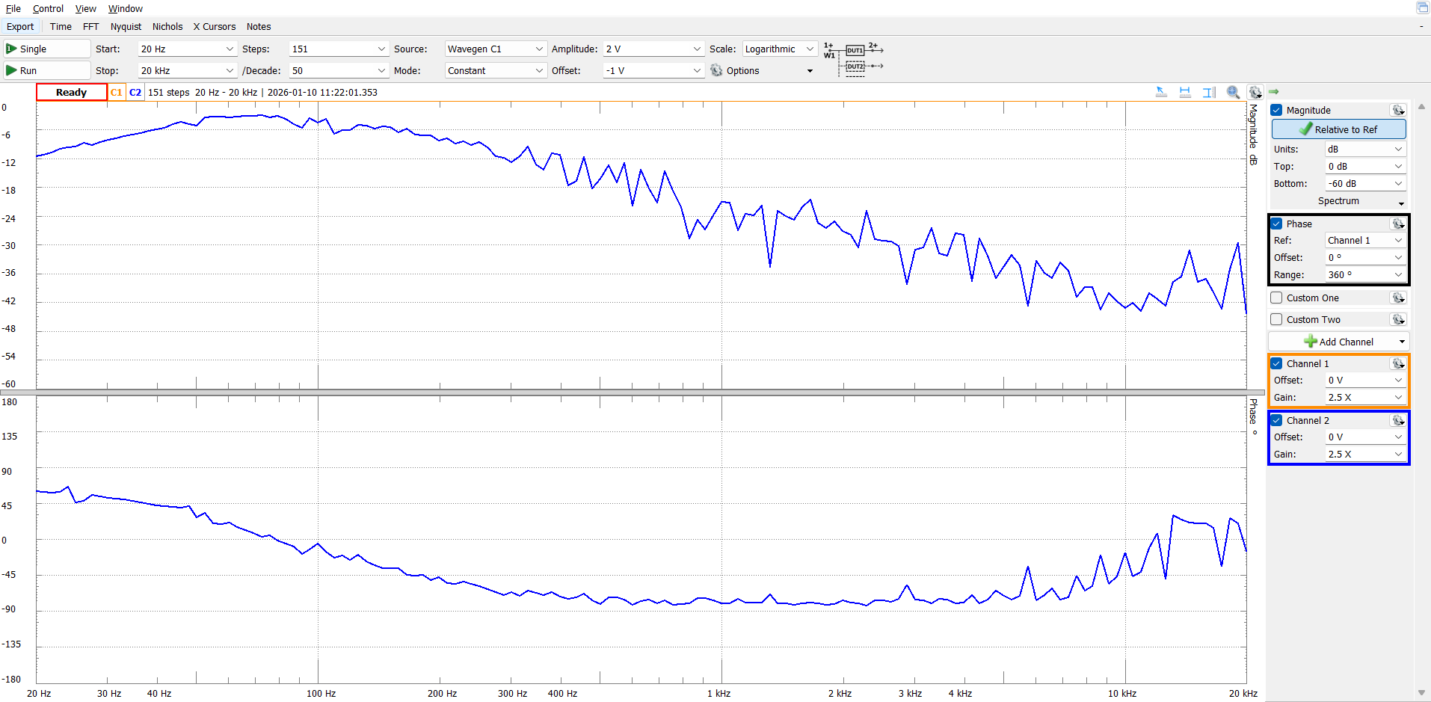Click the Relative to Ref toggle button
Screen dimensions: 1431x702
pyautogui.click(x=1338, y=129)
